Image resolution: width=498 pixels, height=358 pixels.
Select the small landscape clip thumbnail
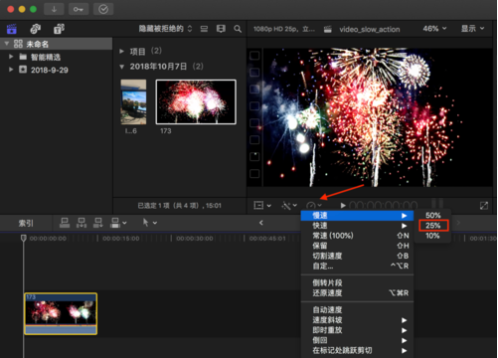point(133,101)
